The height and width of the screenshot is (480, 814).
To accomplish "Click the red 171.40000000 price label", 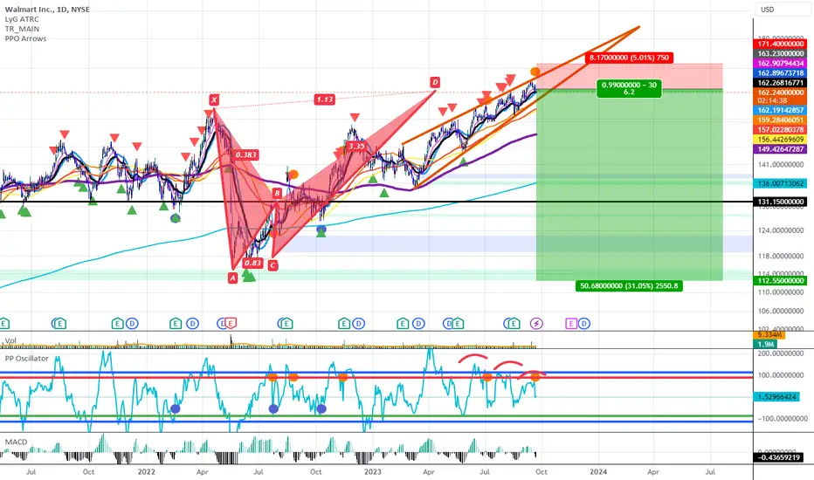I will tap(781, 45).
